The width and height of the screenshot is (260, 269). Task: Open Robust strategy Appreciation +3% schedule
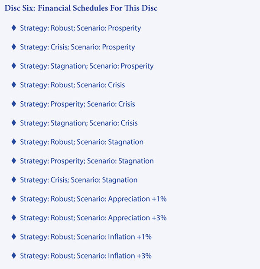tap(93, 218)
